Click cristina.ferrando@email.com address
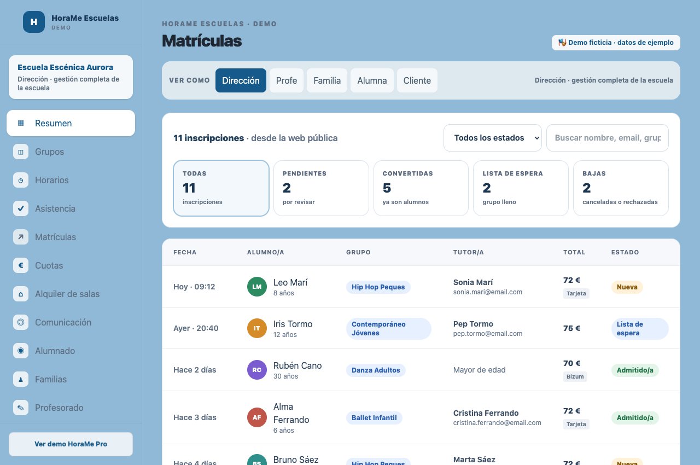This screenshot has width=700, height=465. [x=497, y=423]
